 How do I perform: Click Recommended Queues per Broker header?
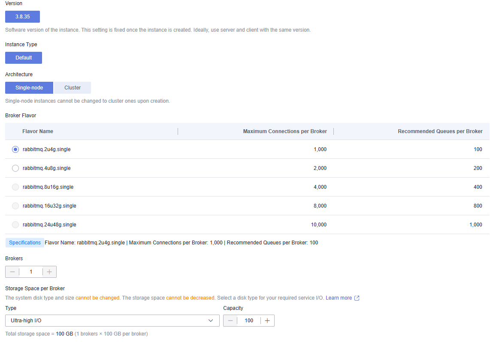point(440,131)
